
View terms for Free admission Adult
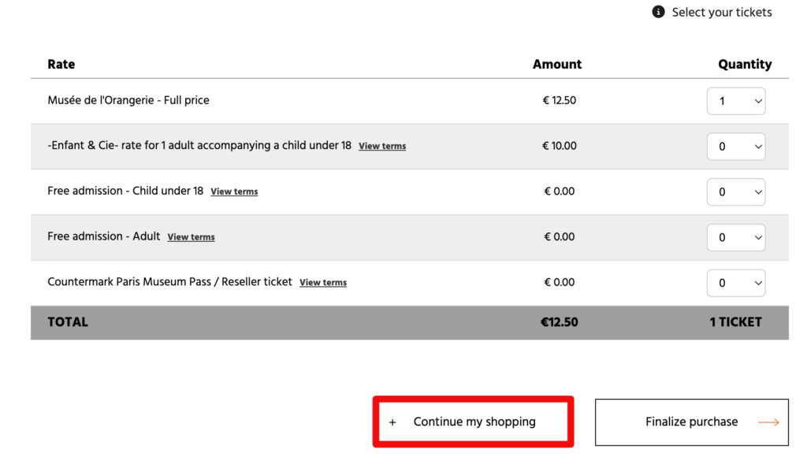pos(191,237)
